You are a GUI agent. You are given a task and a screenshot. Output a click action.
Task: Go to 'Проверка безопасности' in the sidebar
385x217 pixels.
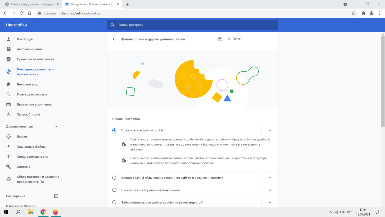pos(35,59)
